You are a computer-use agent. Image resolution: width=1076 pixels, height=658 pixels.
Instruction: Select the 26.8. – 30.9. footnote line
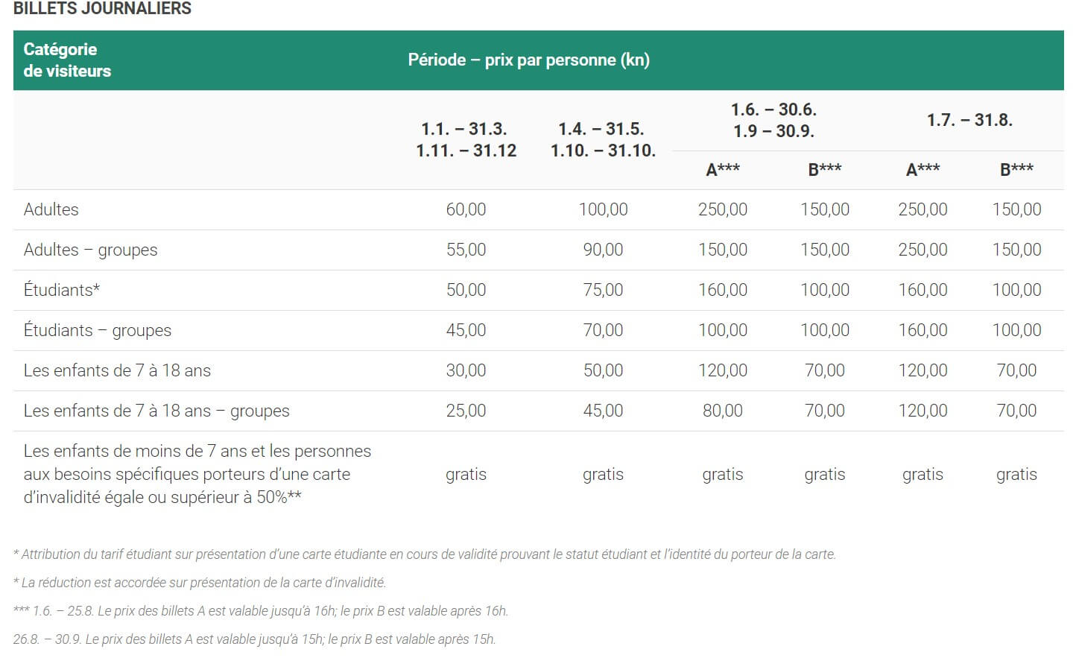point(254,639)
